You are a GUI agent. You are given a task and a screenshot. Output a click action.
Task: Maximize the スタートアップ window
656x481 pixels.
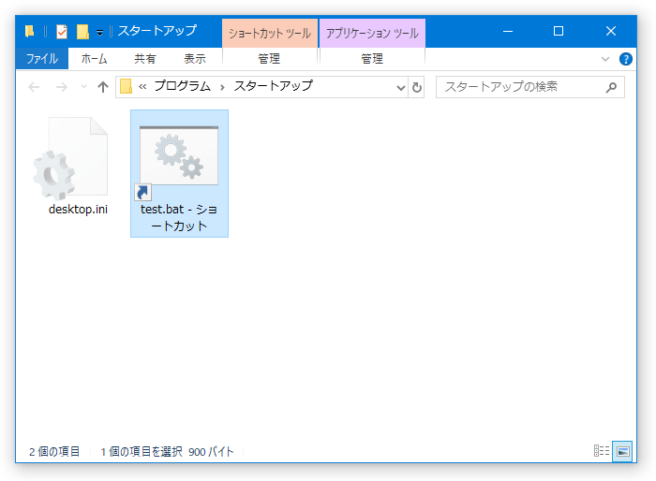coord(559,31)
